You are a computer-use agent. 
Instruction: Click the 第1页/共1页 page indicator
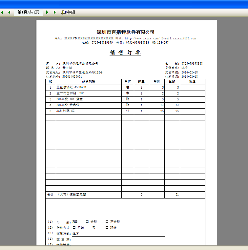pyautogui.click(x=28, y=12)
